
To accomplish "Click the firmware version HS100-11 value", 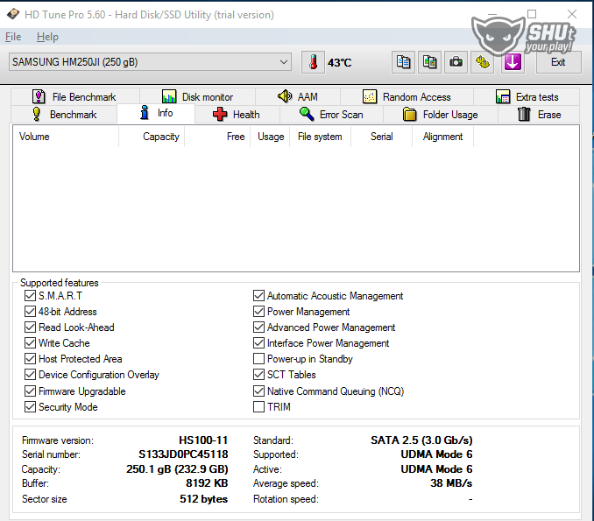I will [203, 440].
